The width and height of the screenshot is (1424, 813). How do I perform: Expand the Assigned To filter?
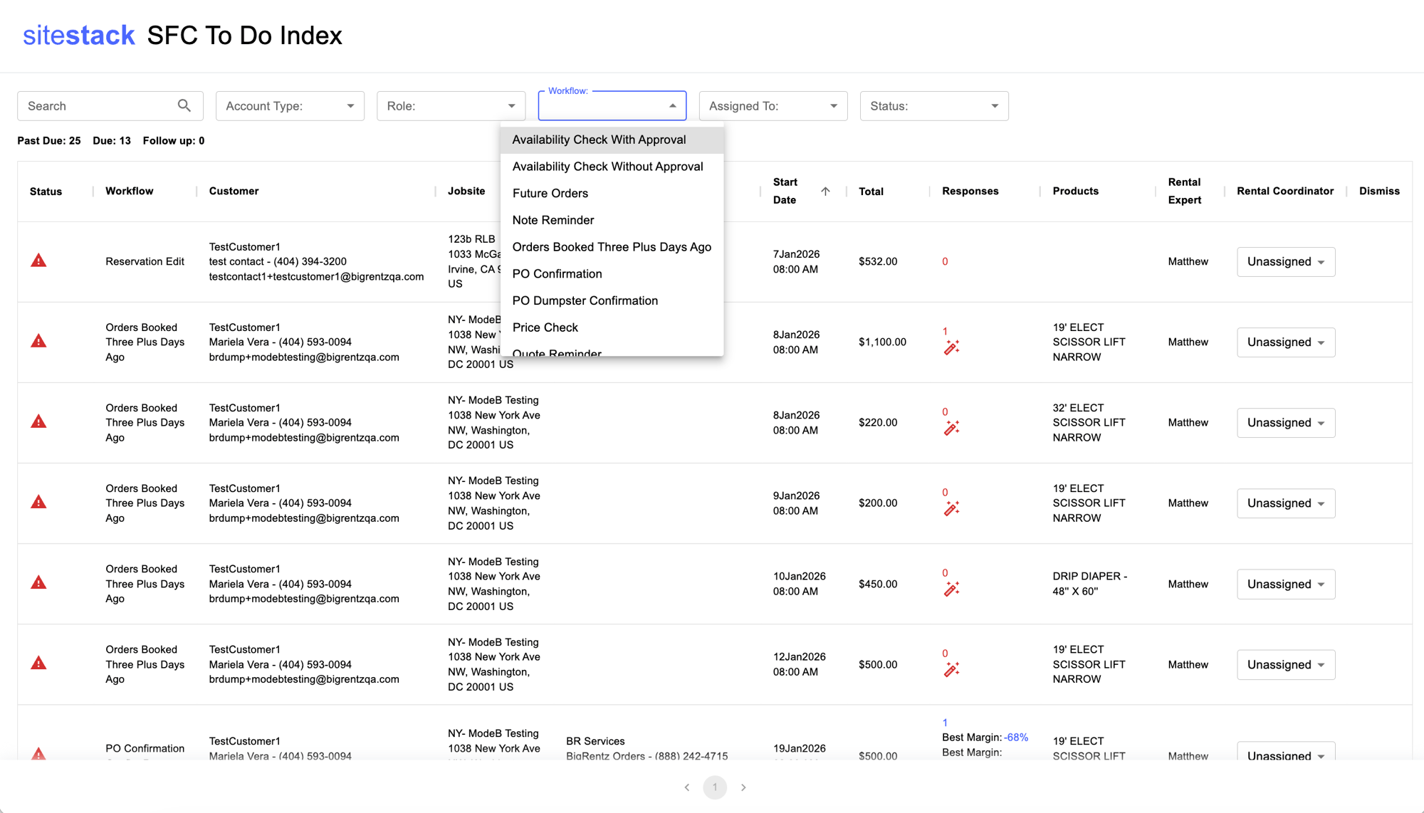pos(773,106)
